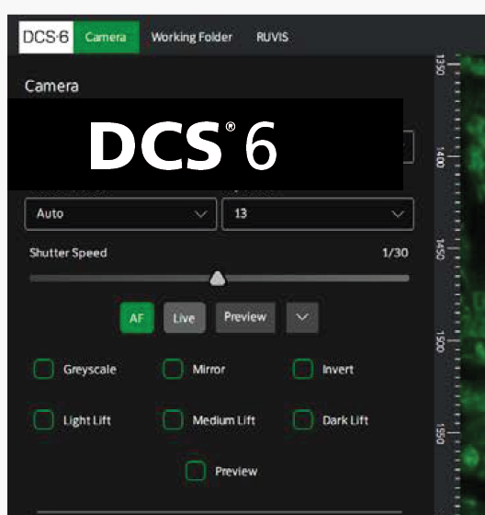This screenshot has height=515, width=485.
Task: Click the Shutter Speed label
Action: click(68, 253)
